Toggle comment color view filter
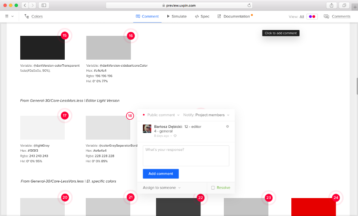 [312, 16]
